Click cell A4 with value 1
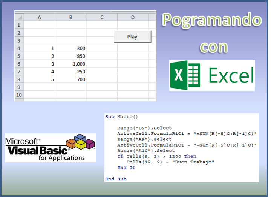This screenshot has width=274, height=197. [x=40, y=48]
